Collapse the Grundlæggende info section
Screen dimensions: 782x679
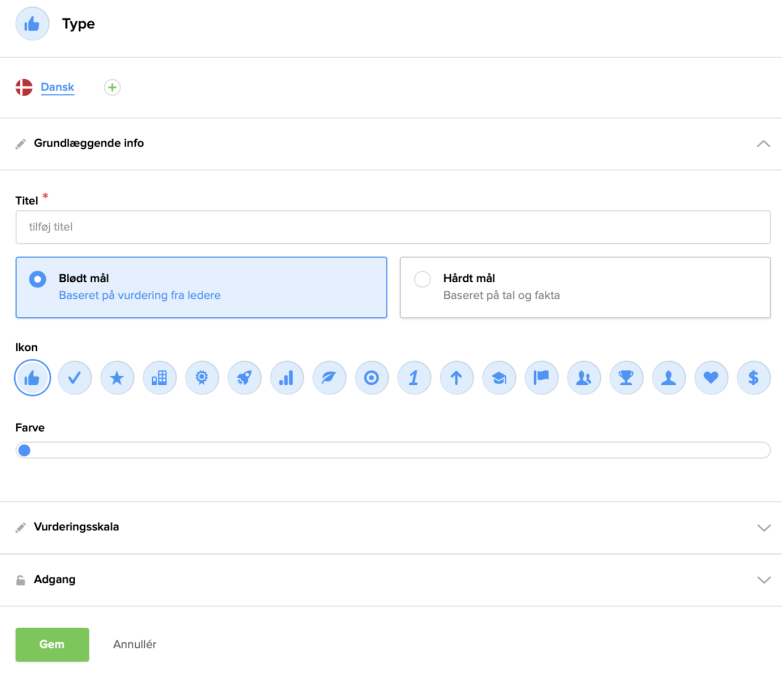[x=763, y=144]
